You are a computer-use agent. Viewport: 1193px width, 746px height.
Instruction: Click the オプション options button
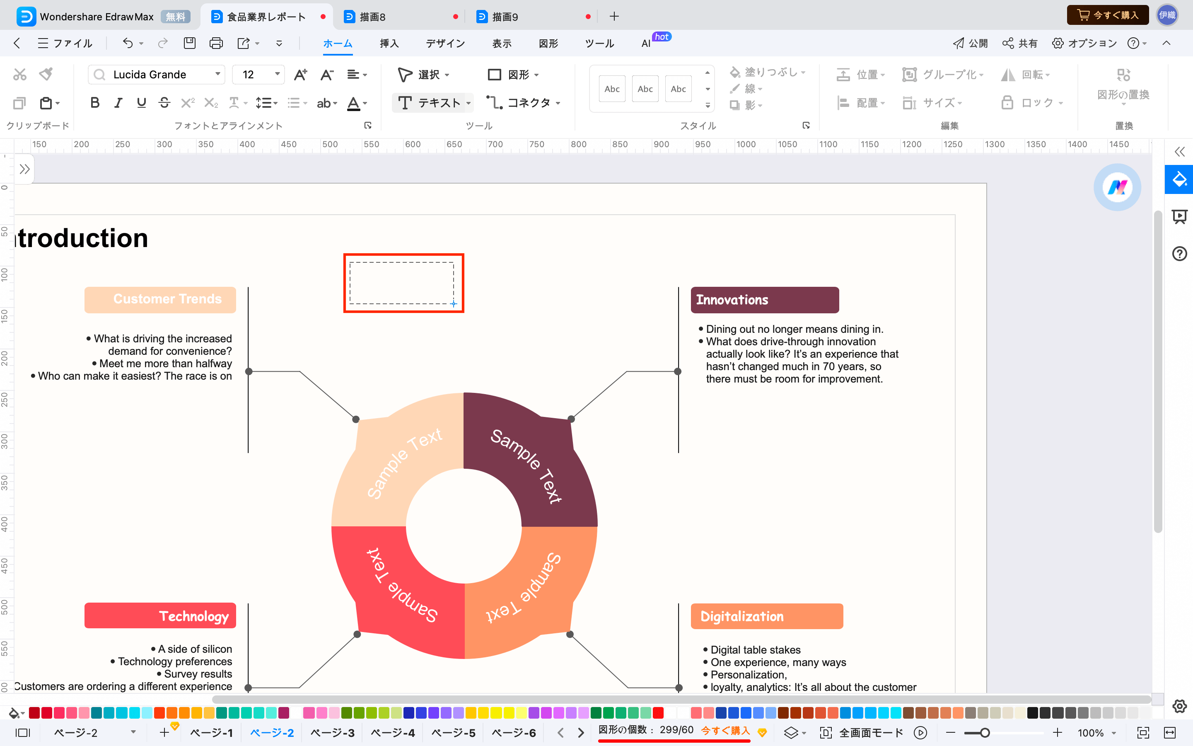click(x=1084, y=44)
